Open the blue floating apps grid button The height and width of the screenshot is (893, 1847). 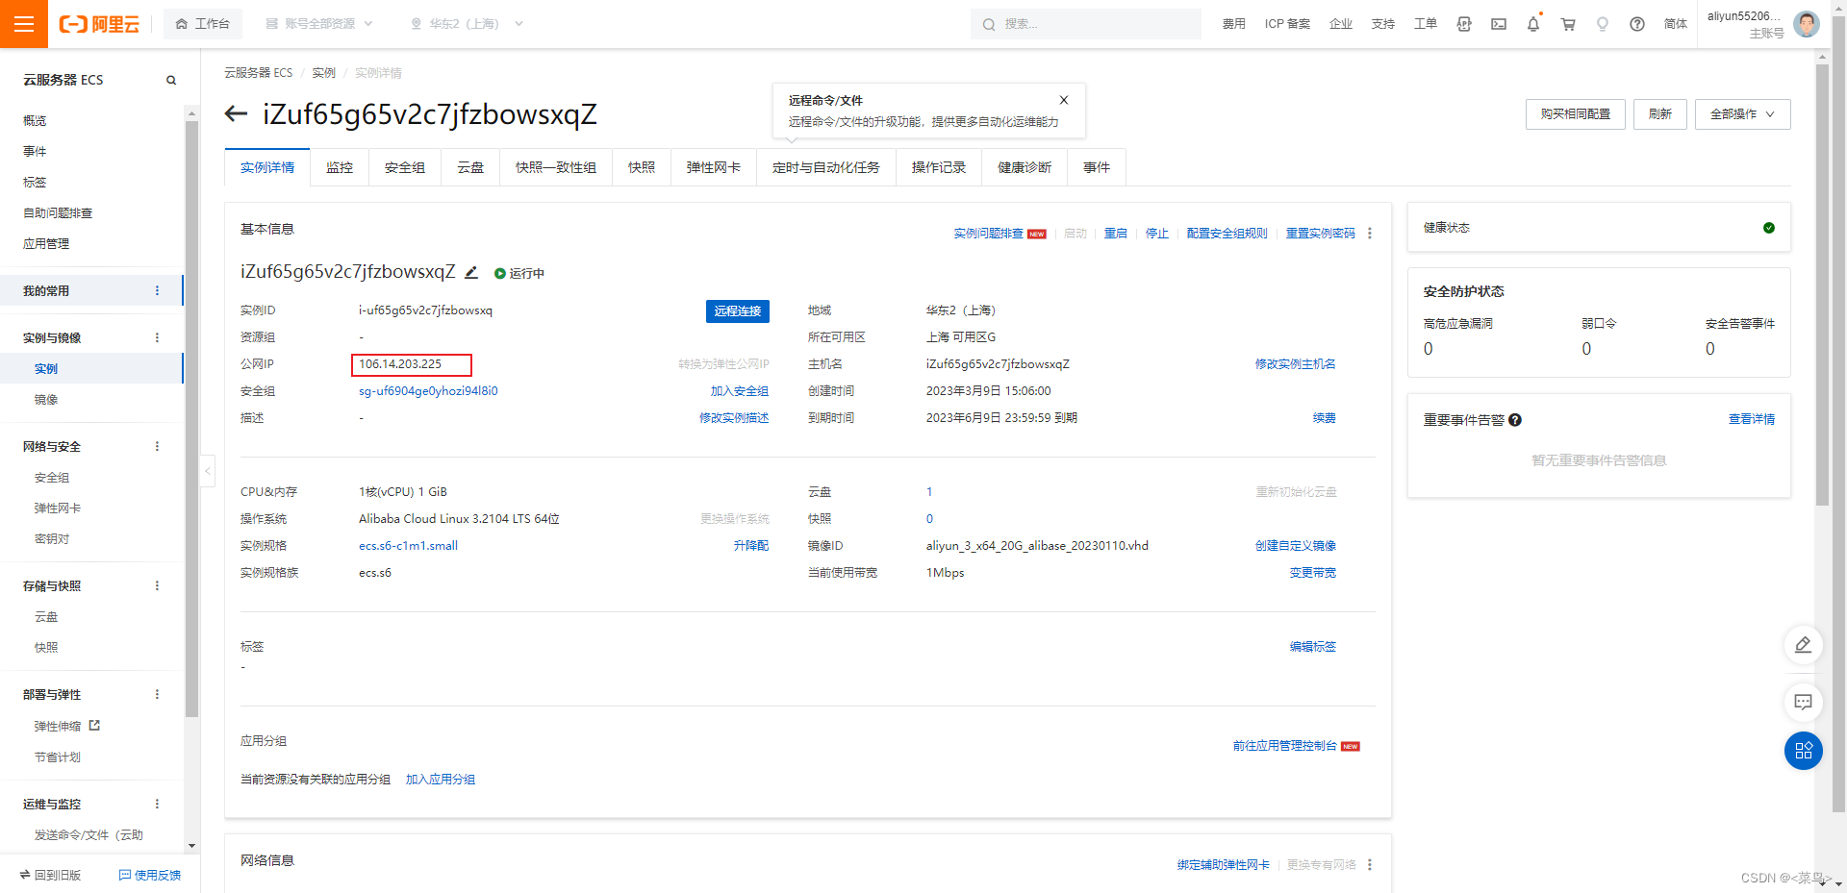pos(1804,751)
